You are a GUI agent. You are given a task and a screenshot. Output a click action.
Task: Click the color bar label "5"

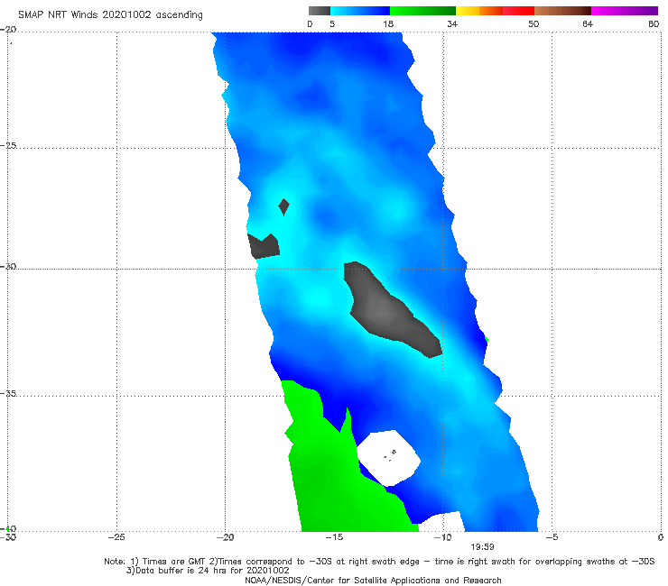[x=332, y=24]
